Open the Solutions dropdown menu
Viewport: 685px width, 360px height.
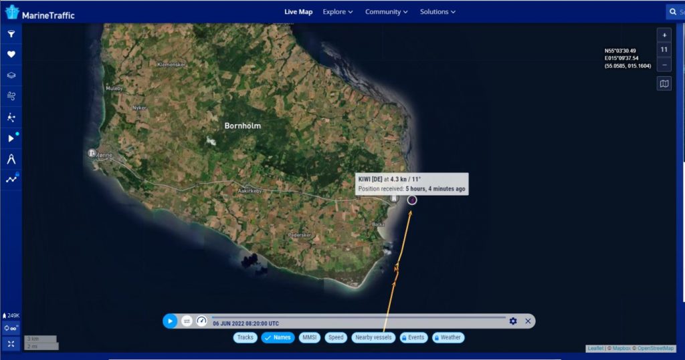437,11
